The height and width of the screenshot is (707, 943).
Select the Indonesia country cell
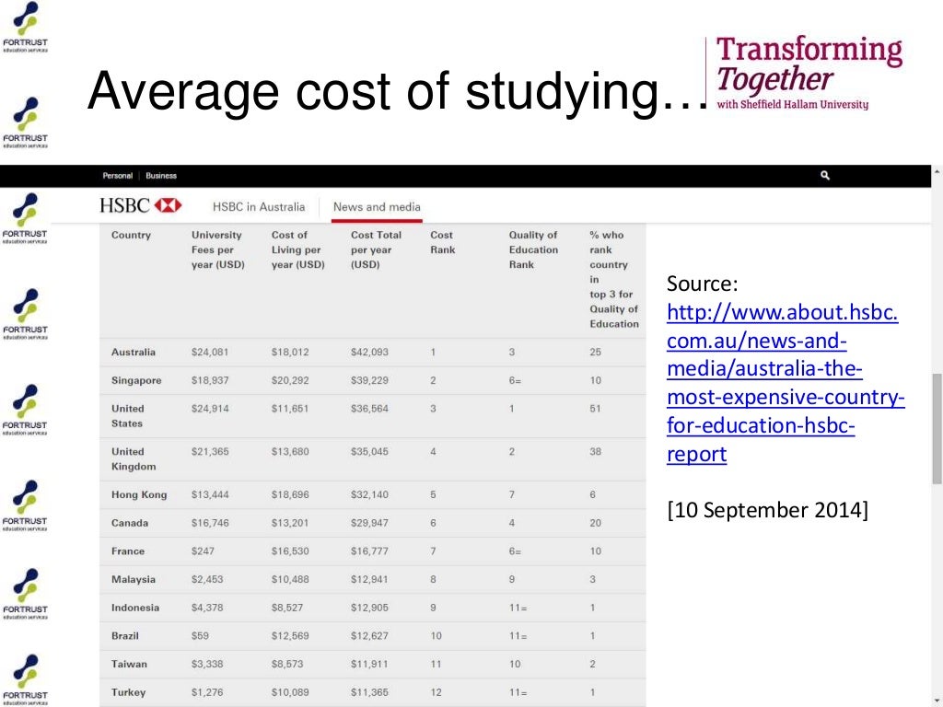pyautogui.click(x=134, y=608)
